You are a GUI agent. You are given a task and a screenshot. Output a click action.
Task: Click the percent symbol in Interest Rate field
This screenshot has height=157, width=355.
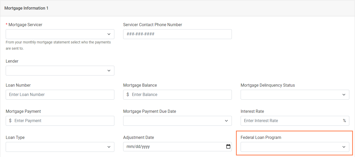[x=344, y=121]
